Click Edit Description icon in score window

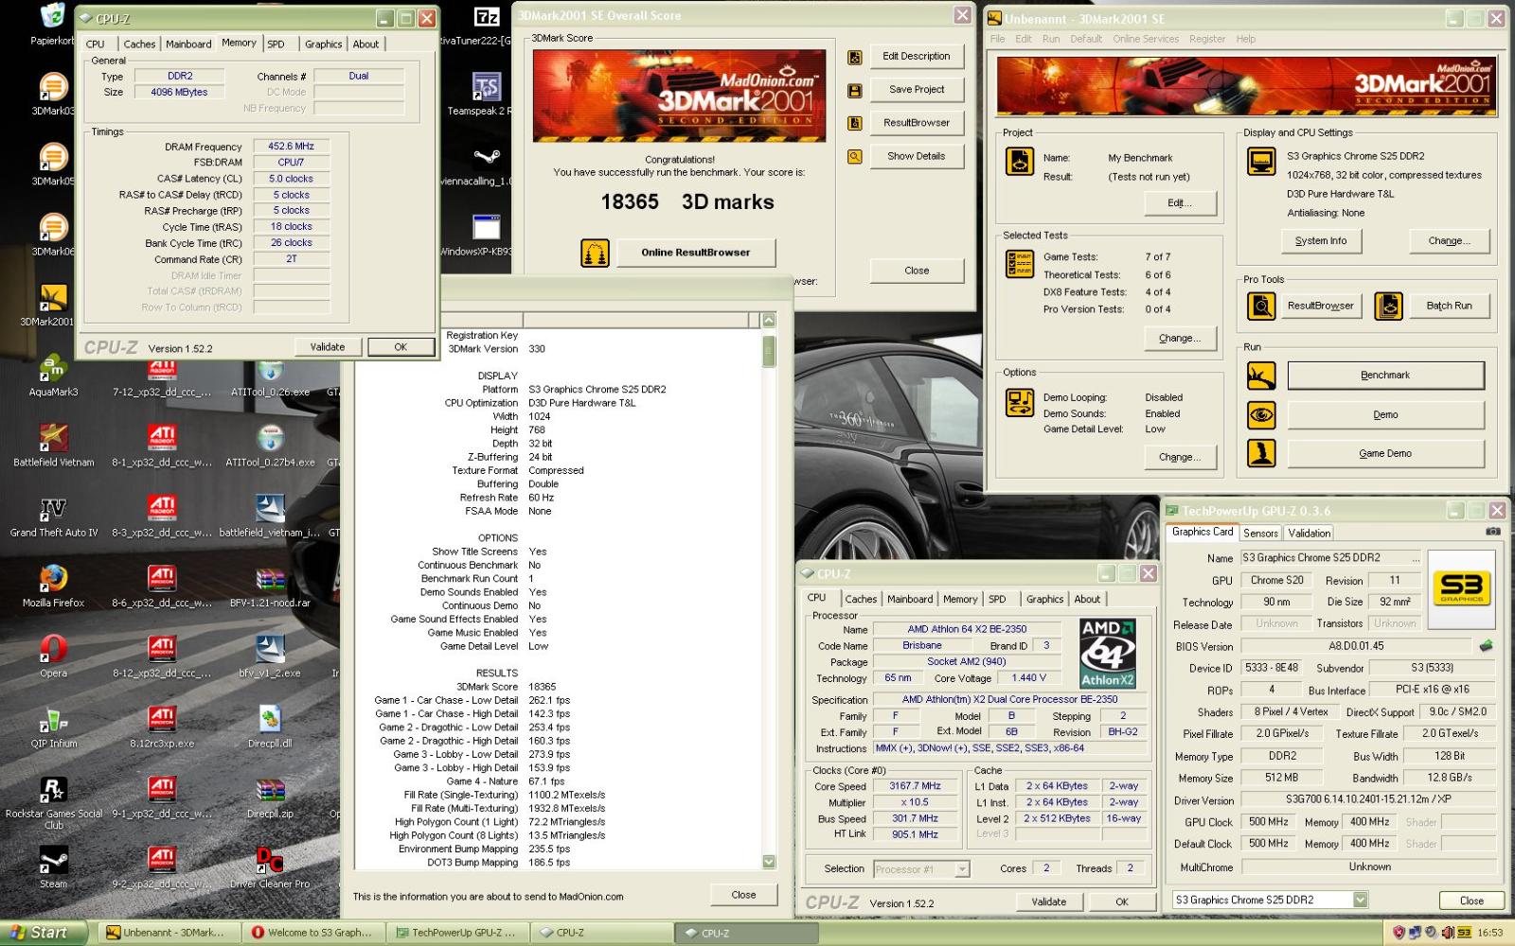click(x=854, y=58)
